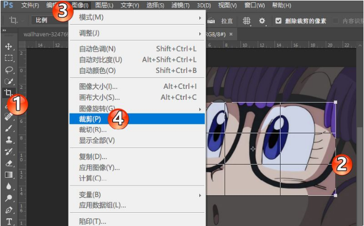Select the Crop tool in toolbox
Image resolution: width=364 pixels, height=226 pixels.
point(9,93)
